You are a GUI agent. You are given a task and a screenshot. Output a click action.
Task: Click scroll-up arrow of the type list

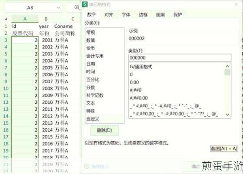[228, 66]
